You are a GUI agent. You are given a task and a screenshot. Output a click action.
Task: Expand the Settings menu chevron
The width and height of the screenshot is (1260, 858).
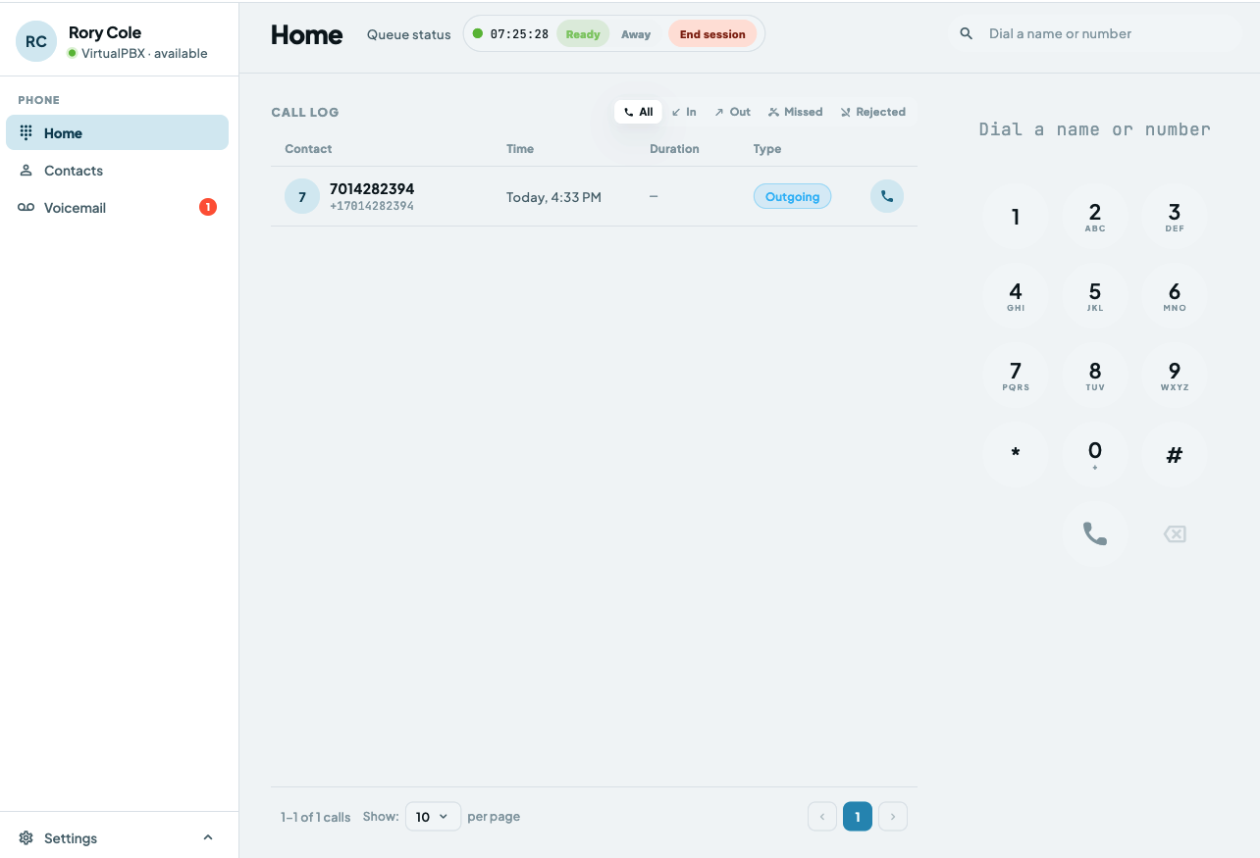click(208, 837)
